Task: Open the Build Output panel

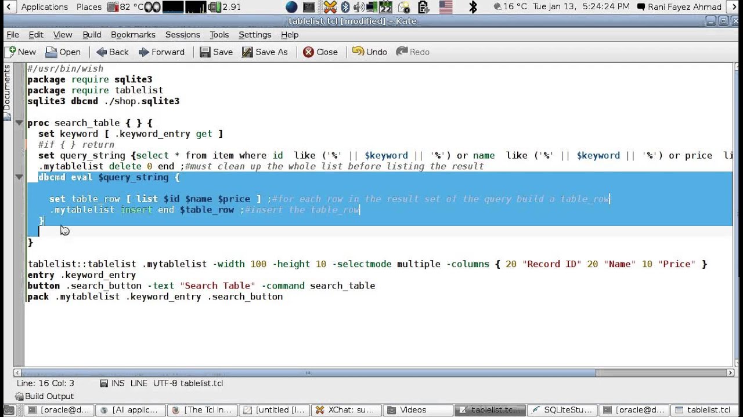Action: tap(44, 396)
